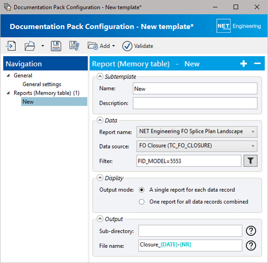Open the Add dropdown in the toolbar

coord(101,46)
